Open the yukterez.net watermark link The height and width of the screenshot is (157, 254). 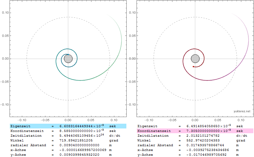pos(242,111)
